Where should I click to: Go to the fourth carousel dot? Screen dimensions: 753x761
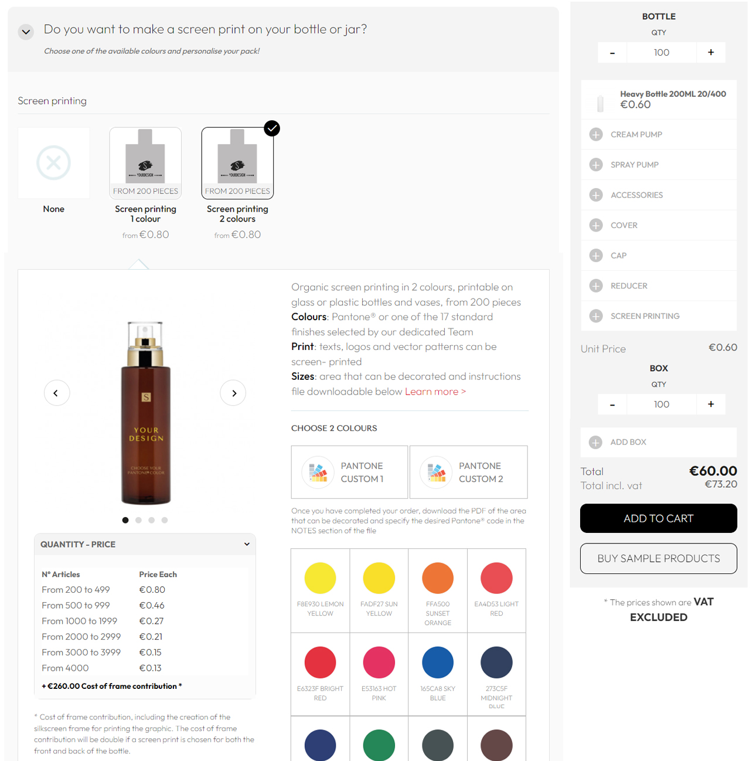coord(165,520)
